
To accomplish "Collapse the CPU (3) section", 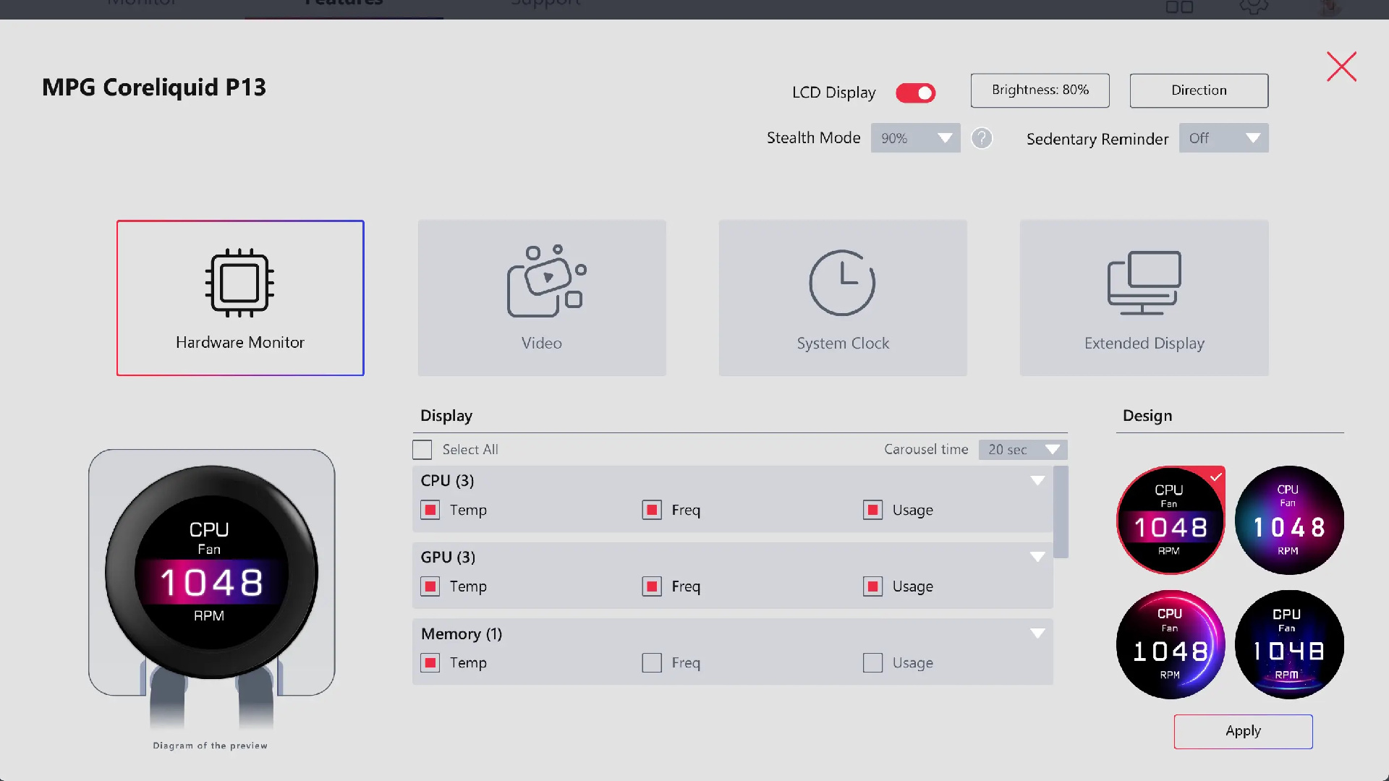I will pyautogui.click(x=1037, y=481).
